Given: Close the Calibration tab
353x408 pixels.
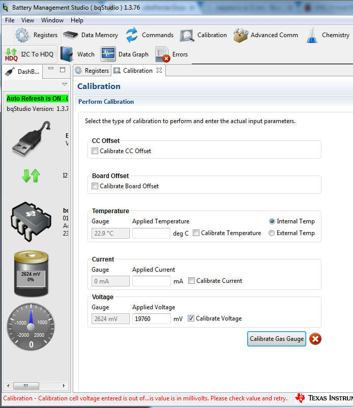Looking at the screenshot, I should pos(159,71).
